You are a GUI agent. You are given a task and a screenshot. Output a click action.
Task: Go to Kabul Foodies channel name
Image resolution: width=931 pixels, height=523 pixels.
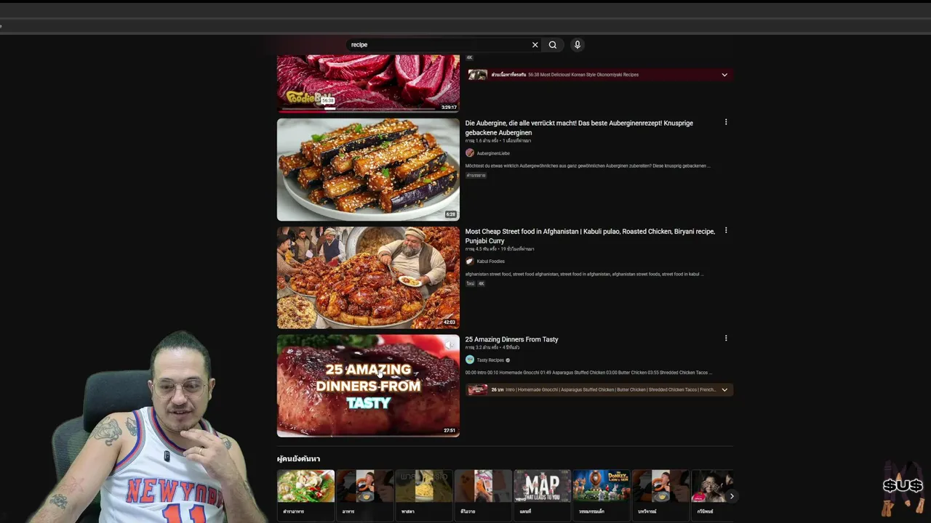click(x=491, y=261)
